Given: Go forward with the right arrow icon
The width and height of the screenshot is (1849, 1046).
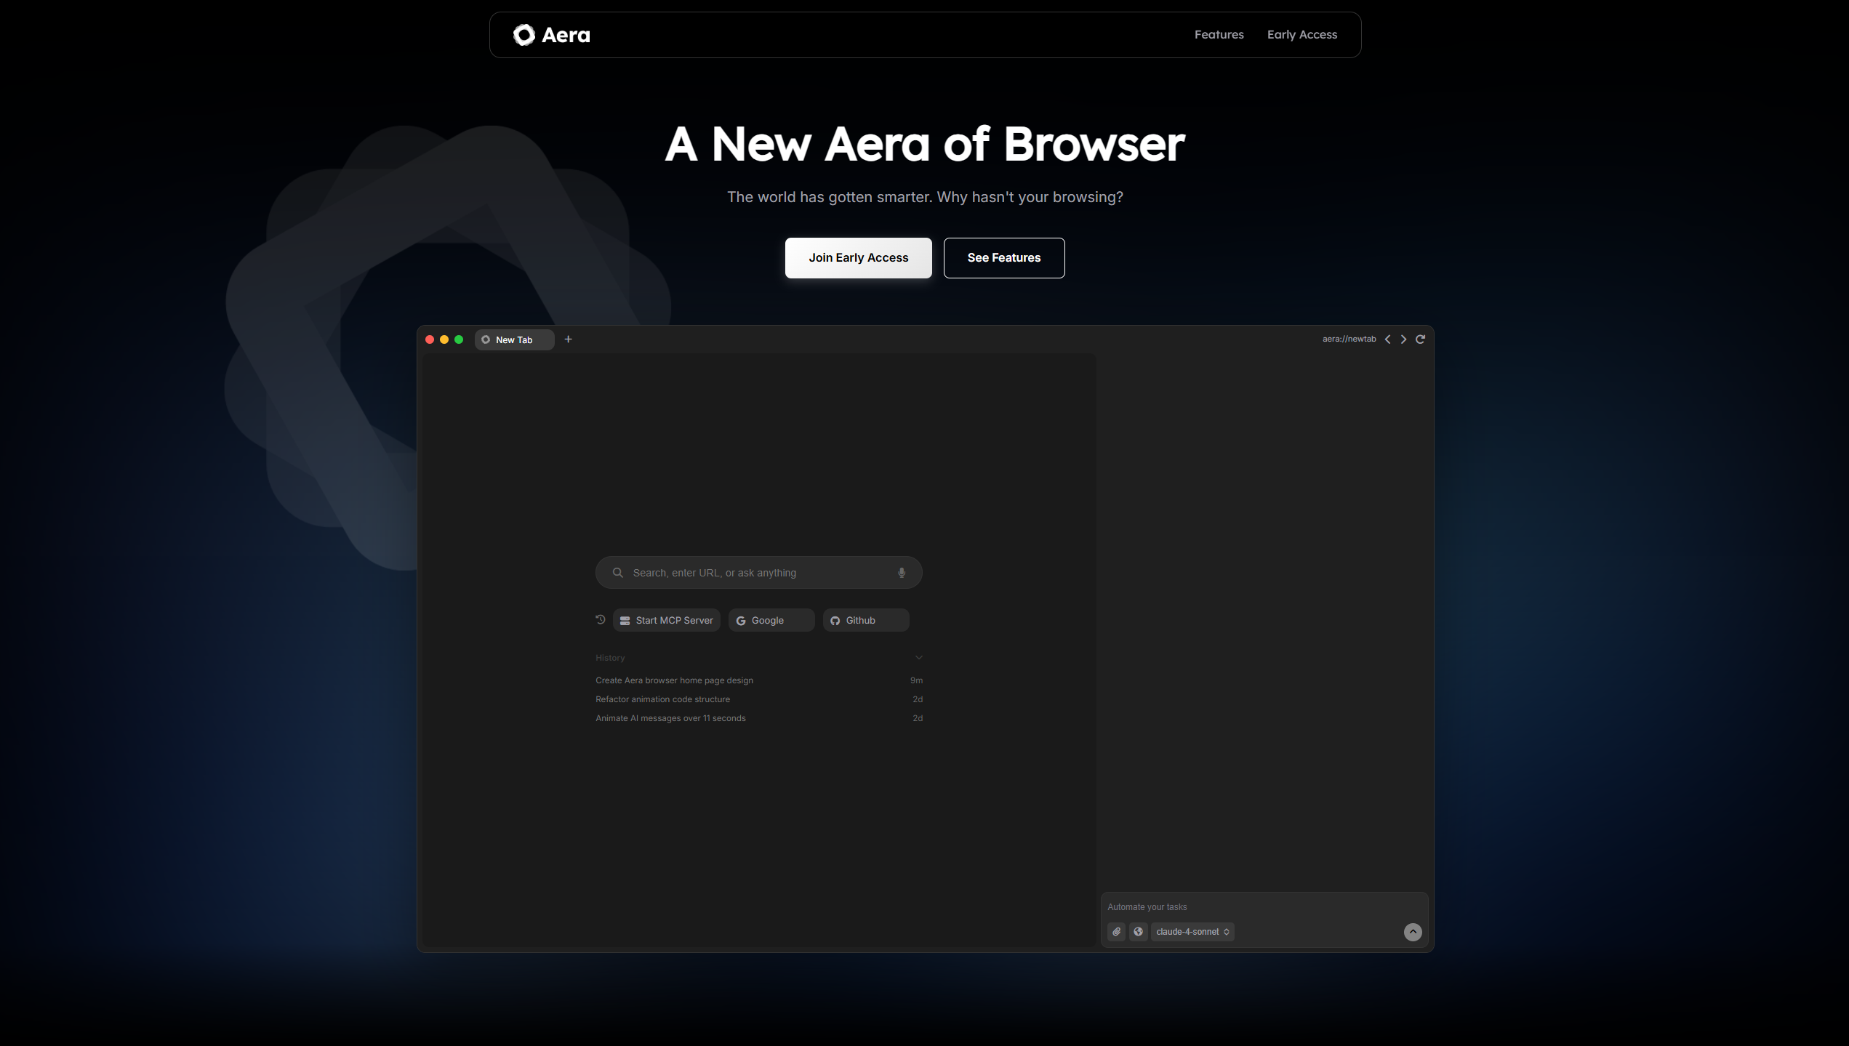Looking at the screenshot, I should click(x=1404, y=339).
